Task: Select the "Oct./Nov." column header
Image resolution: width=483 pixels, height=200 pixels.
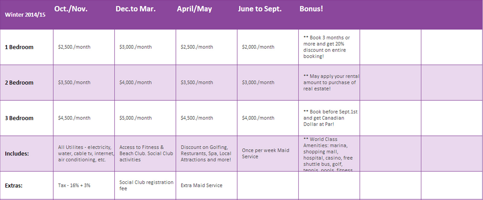Action: pyautogui.click(x=71, y=9)
